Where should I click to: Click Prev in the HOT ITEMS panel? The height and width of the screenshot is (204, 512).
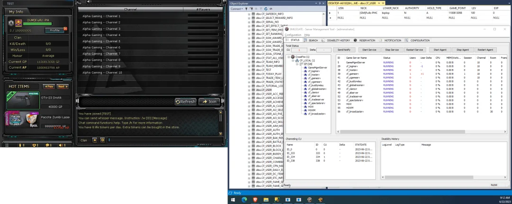point(49,87)
